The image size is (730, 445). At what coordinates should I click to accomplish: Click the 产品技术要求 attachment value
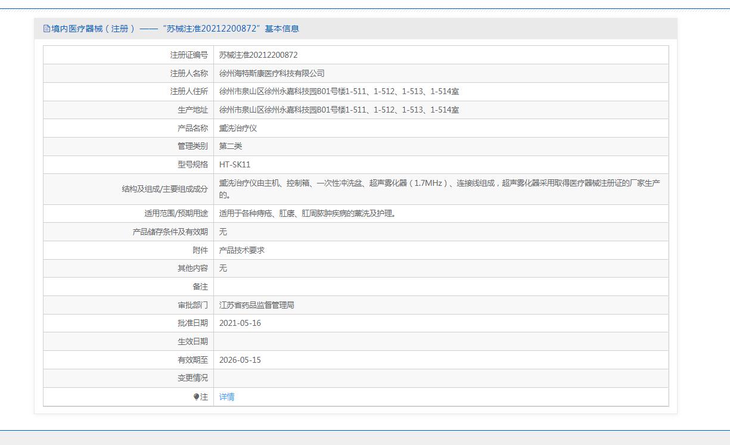pyautogui.click(x=242, y=250)
